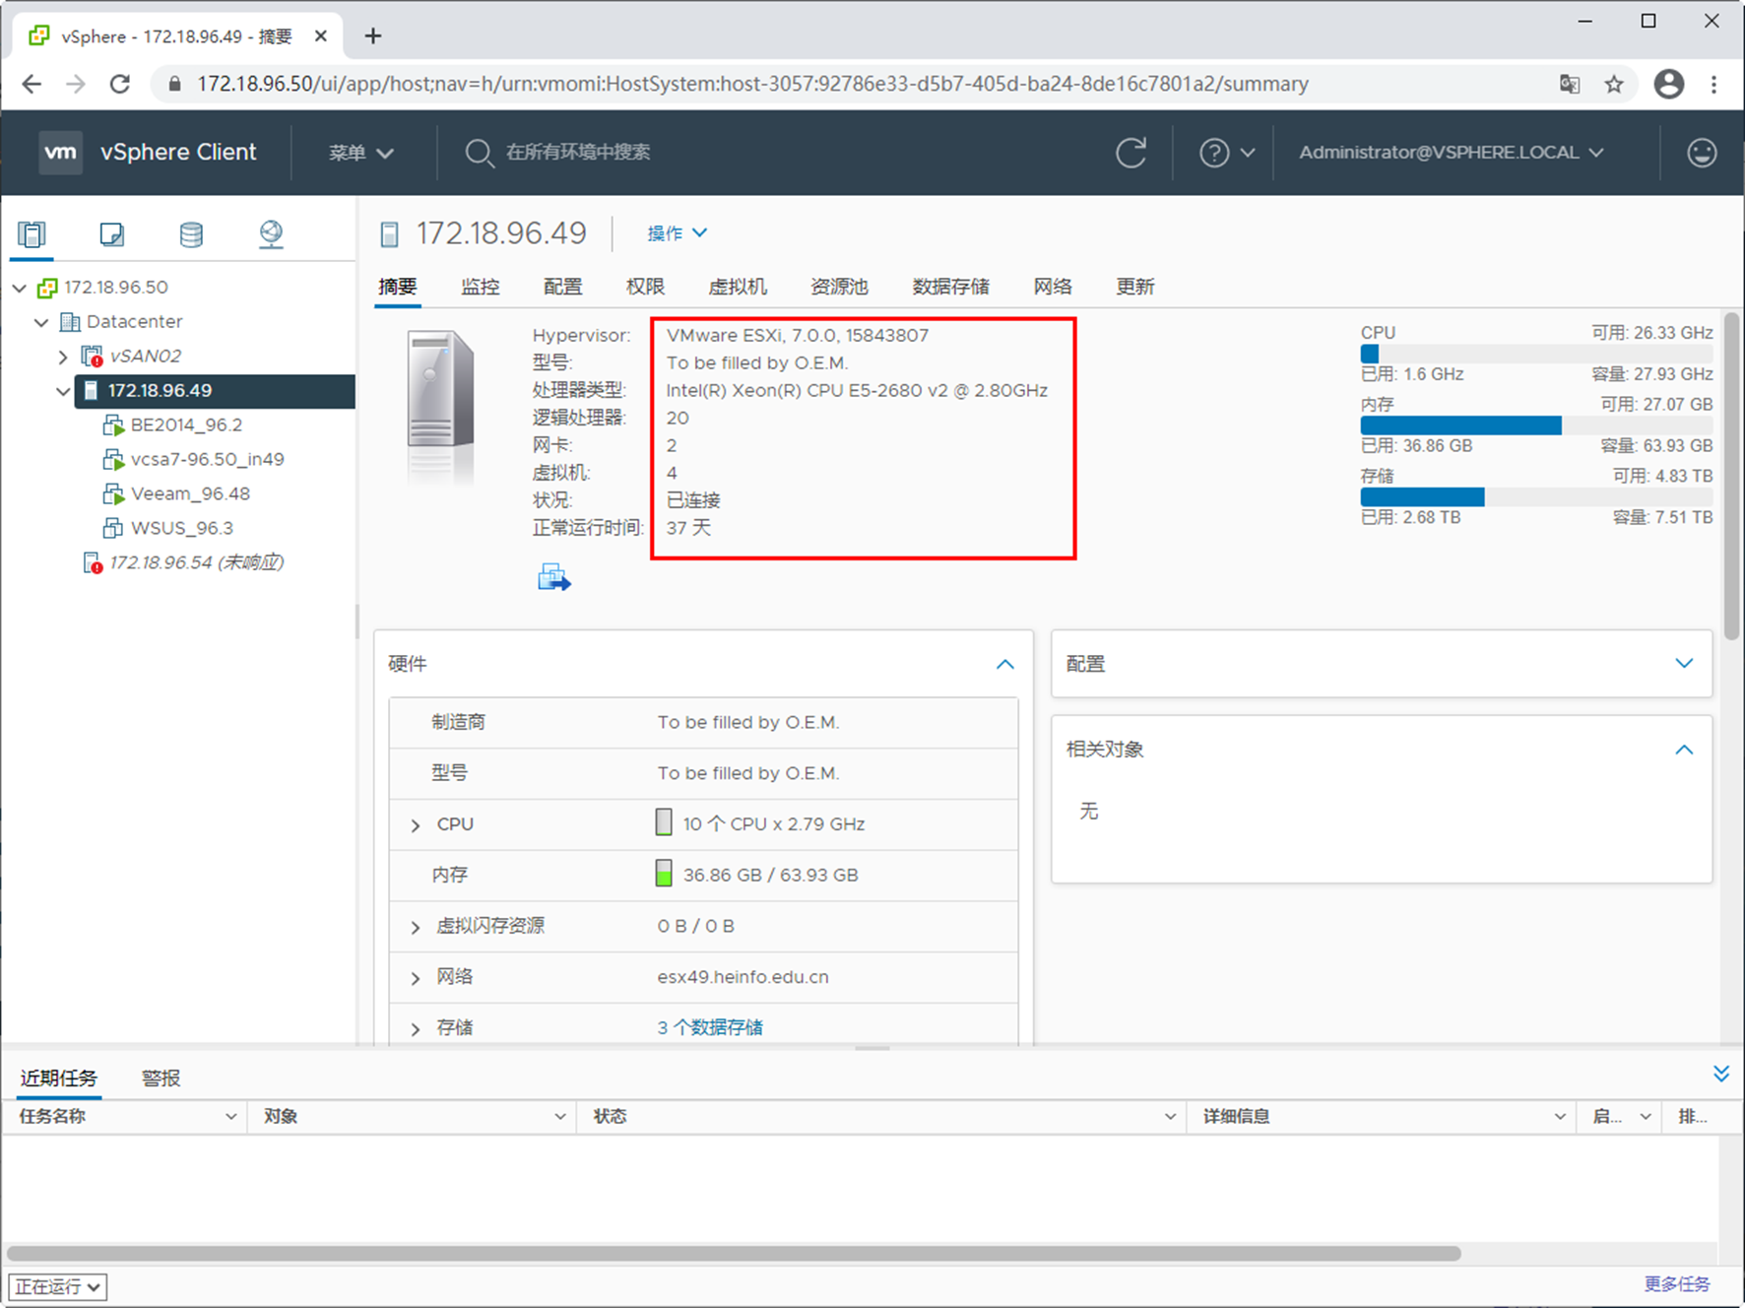1745x1308 pixels.
Task: Select the WSUS_96.3 virtual machine
Action: (x=182, y=528)
